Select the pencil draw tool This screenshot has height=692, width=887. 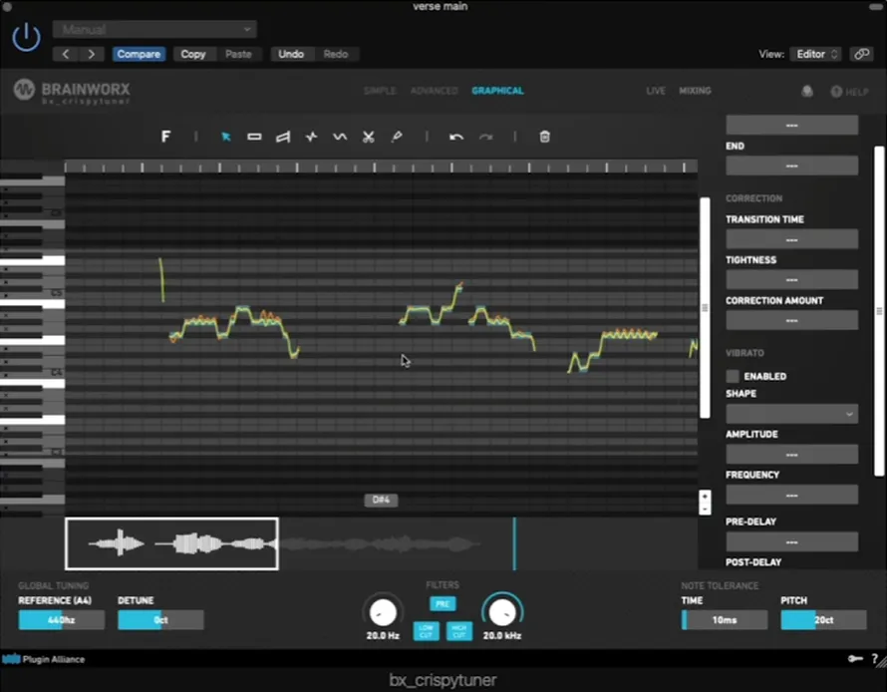click(397, 137)
